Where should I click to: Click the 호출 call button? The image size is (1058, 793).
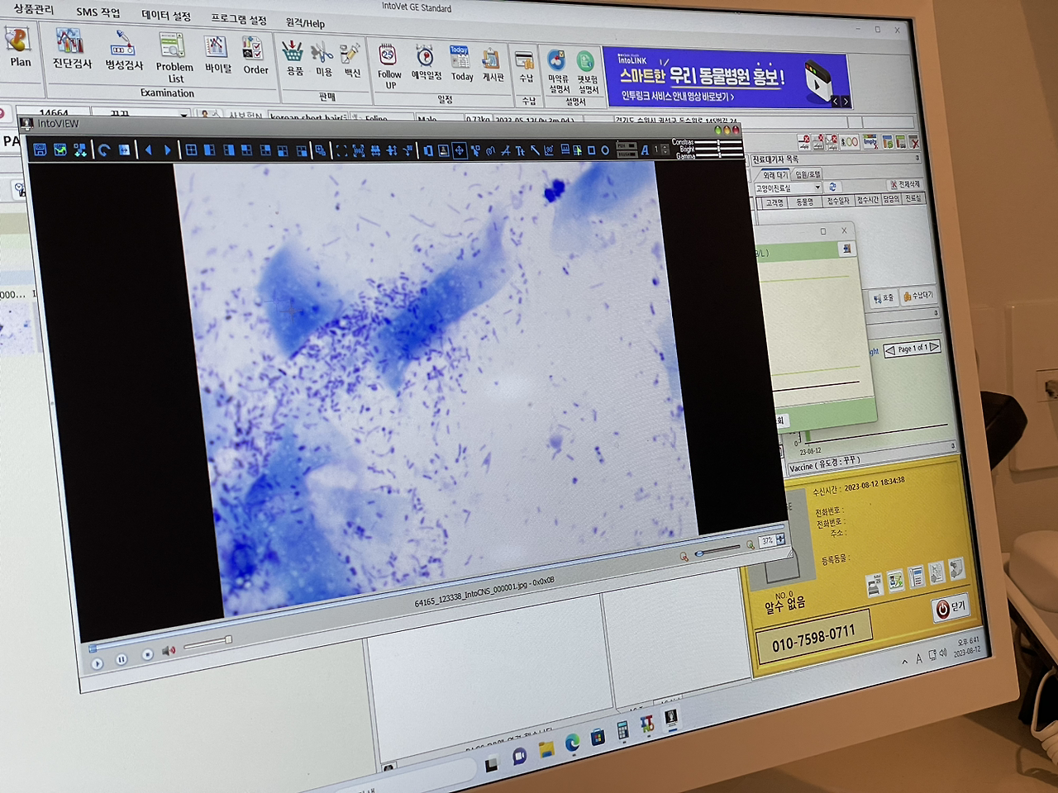coord(884,297)
